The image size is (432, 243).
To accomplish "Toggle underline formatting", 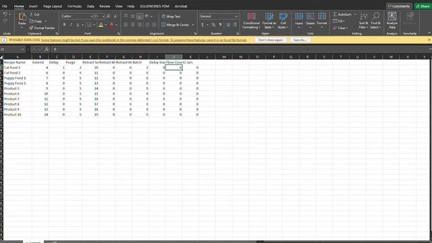I will click(x=78, y=25).
